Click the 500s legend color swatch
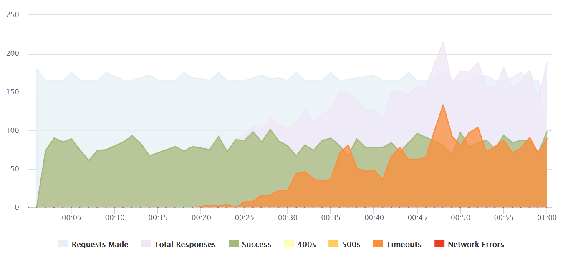Viewport: 563px width, 267px height. 333,245
